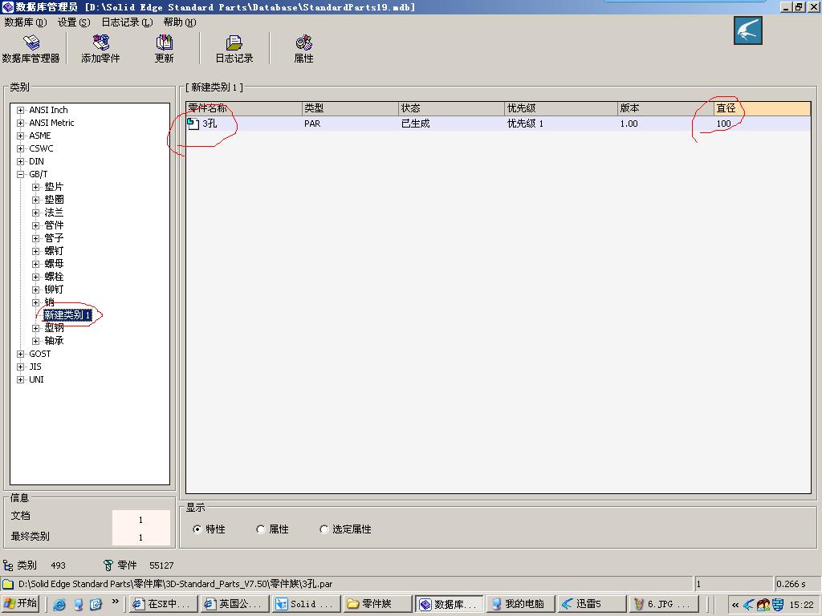Open the 日志记录(L) menu
Image resolution: width=822 pixels, height=616 pixels.
tap(128, 22)
